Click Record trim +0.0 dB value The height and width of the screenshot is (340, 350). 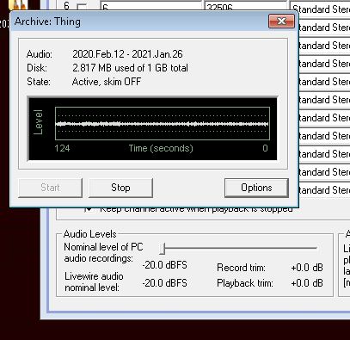point(307,268)
